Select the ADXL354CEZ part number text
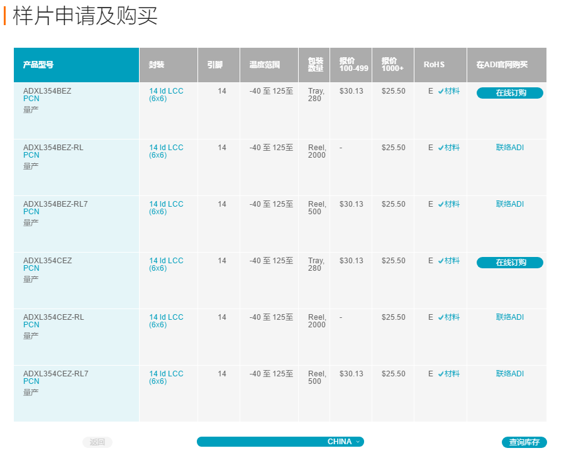 click(x=48, y=261)
